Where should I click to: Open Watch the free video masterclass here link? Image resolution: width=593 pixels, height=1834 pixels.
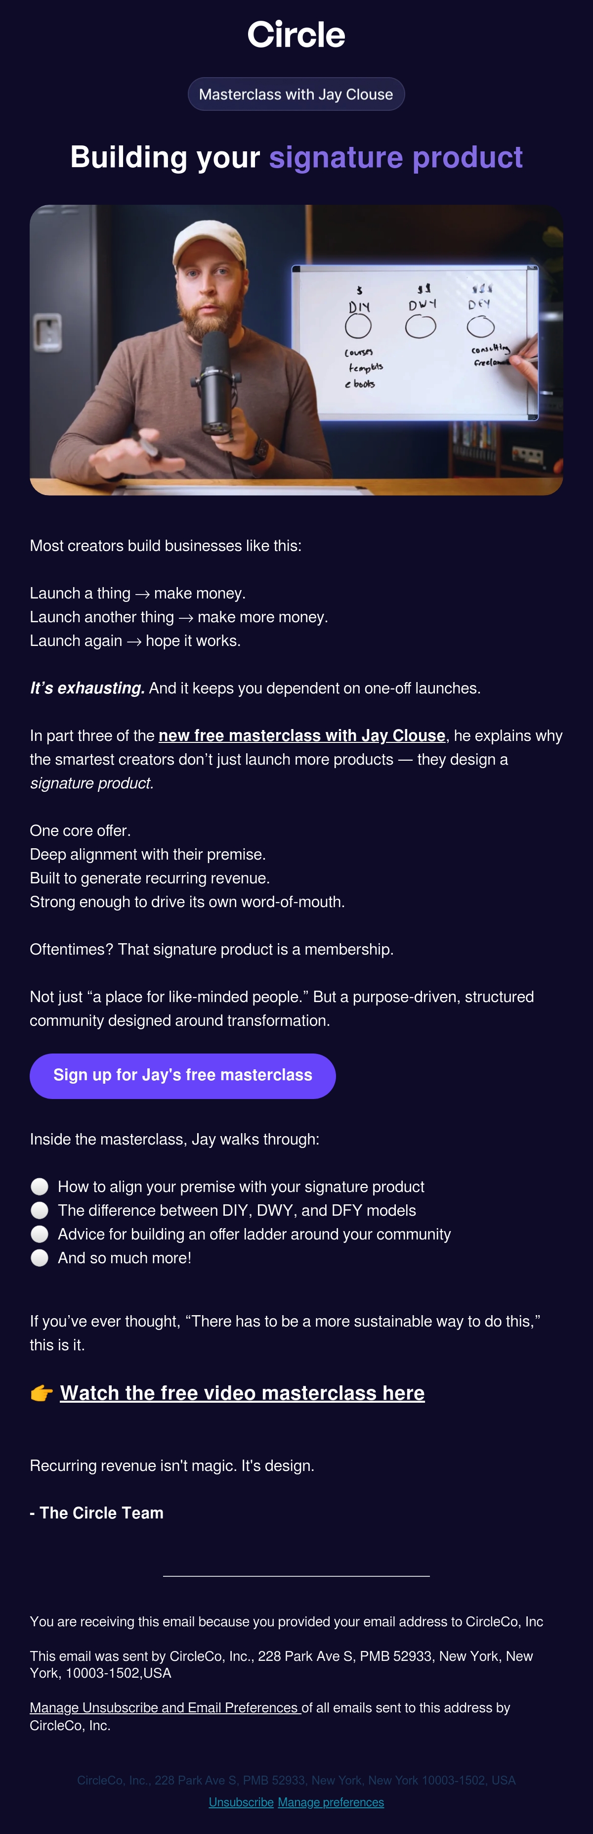(243, 1393)
